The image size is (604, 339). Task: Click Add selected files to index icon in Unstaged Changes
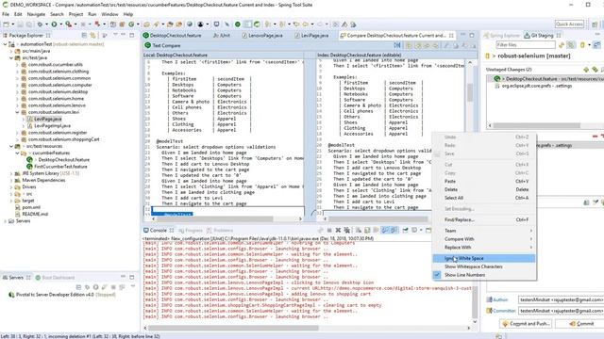coord(586,70)
